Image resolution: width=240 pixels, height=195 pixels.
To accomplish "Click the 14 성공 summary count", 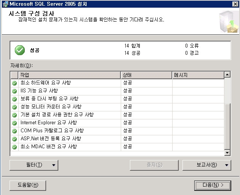I will point(132,53).
